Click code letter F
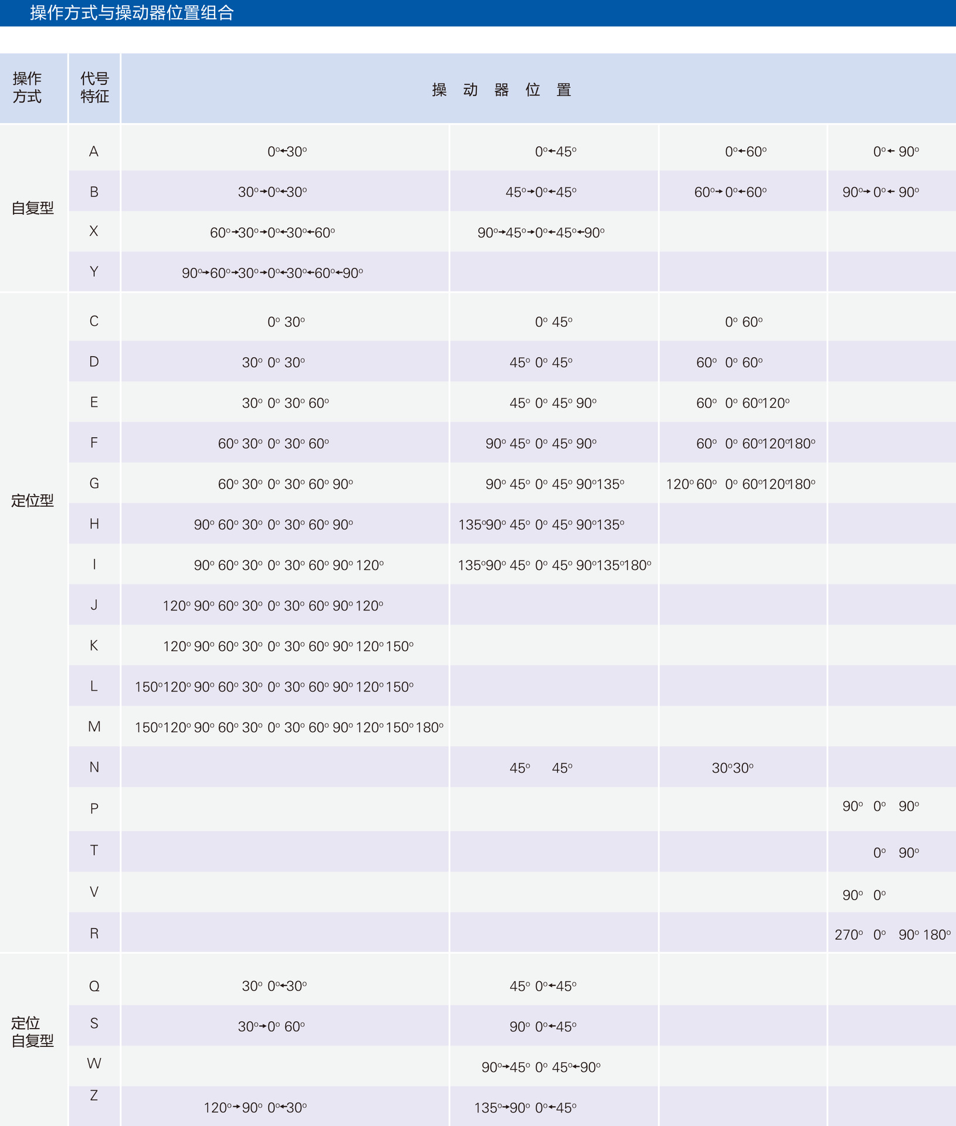Screen dimensions: 956x1126 point(94,442)
